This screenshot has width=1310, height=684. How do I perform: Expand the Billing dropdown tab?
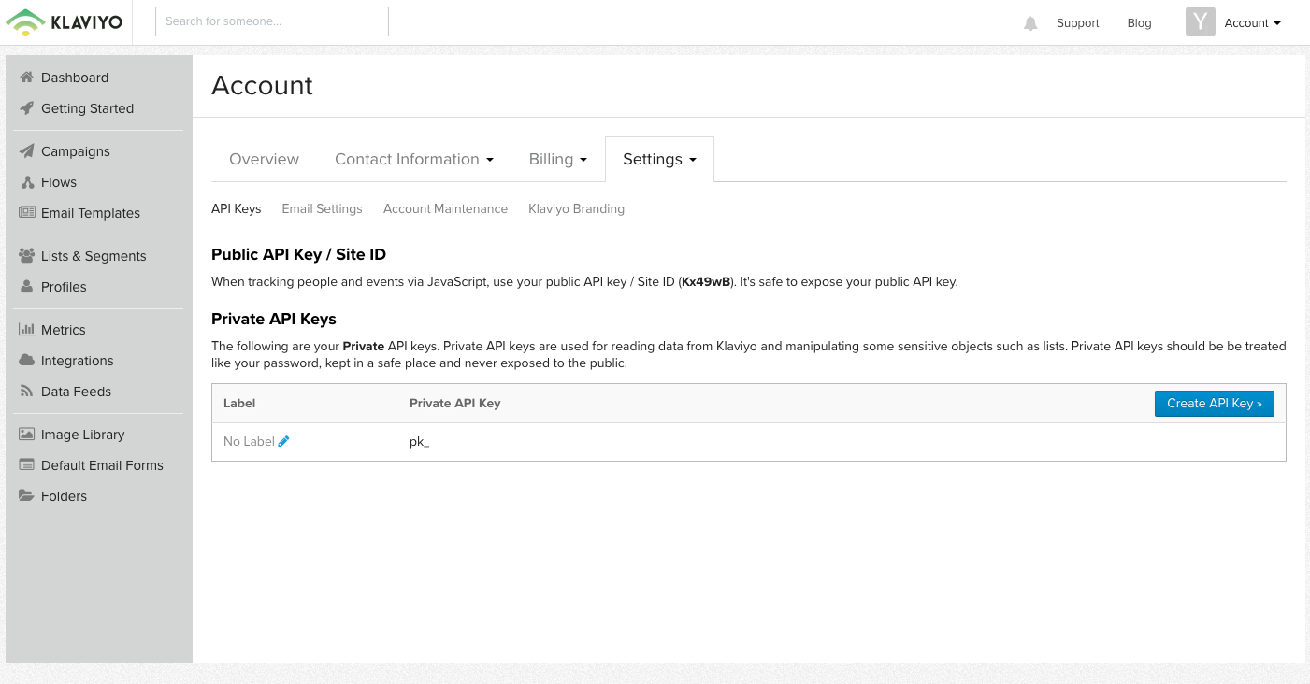tap(557, 159)
